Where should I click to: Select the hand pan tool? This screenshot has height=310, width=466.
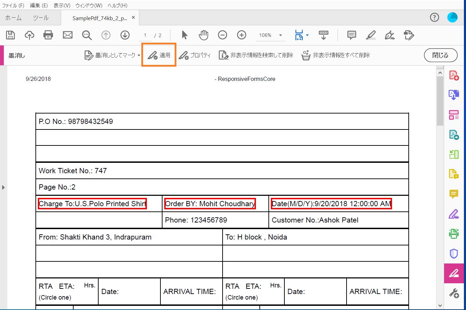point(203,35)
